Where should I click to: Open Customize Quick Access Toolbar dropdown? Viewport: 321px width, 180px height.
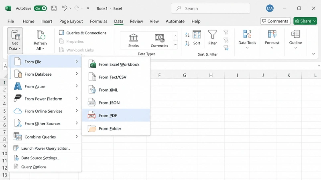pyautogui.click(x=88, y=8)
